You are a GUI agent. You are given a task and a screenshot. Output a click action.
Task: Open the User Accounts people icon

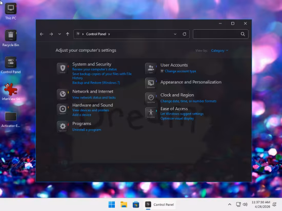click(x=151, y=69)
